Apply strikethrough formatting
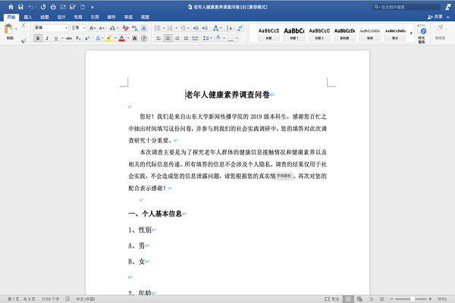The image size is (455, 303). [x=67, y=37]
